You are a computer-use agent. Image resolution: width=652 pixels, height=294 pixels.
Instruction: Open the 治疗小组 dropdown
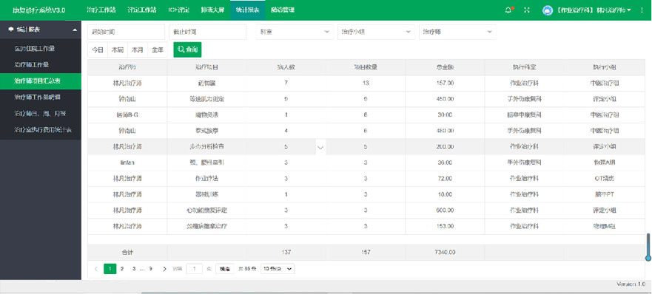[376, 32]
